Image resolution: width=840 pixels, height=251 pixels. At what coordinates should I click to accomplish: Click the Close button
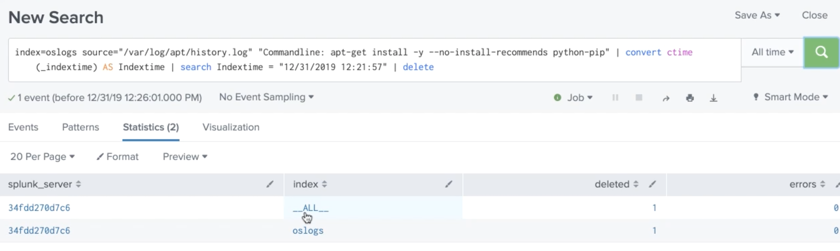(x=815, y=15)
